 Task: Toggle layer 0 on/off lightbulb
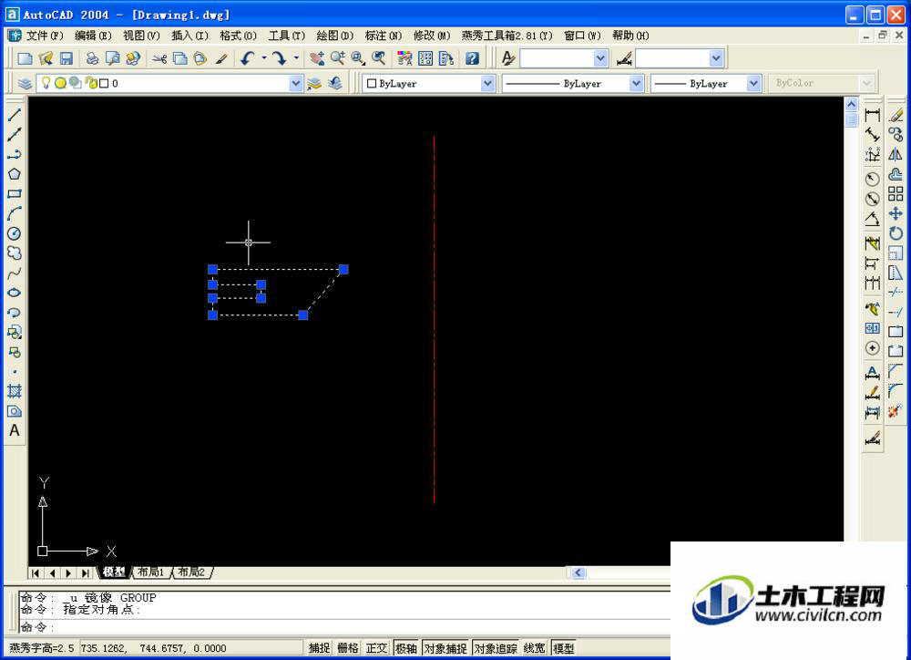[46, 83]
